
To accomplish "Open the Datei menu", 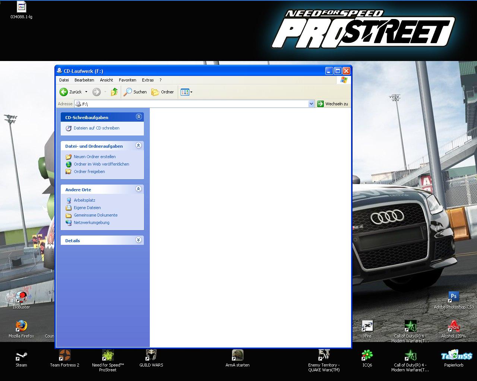I will tap(64, 80).
